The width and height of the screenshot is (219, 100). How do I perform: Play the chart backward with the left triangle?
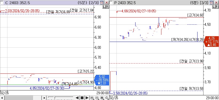click(x=77, y=98)
